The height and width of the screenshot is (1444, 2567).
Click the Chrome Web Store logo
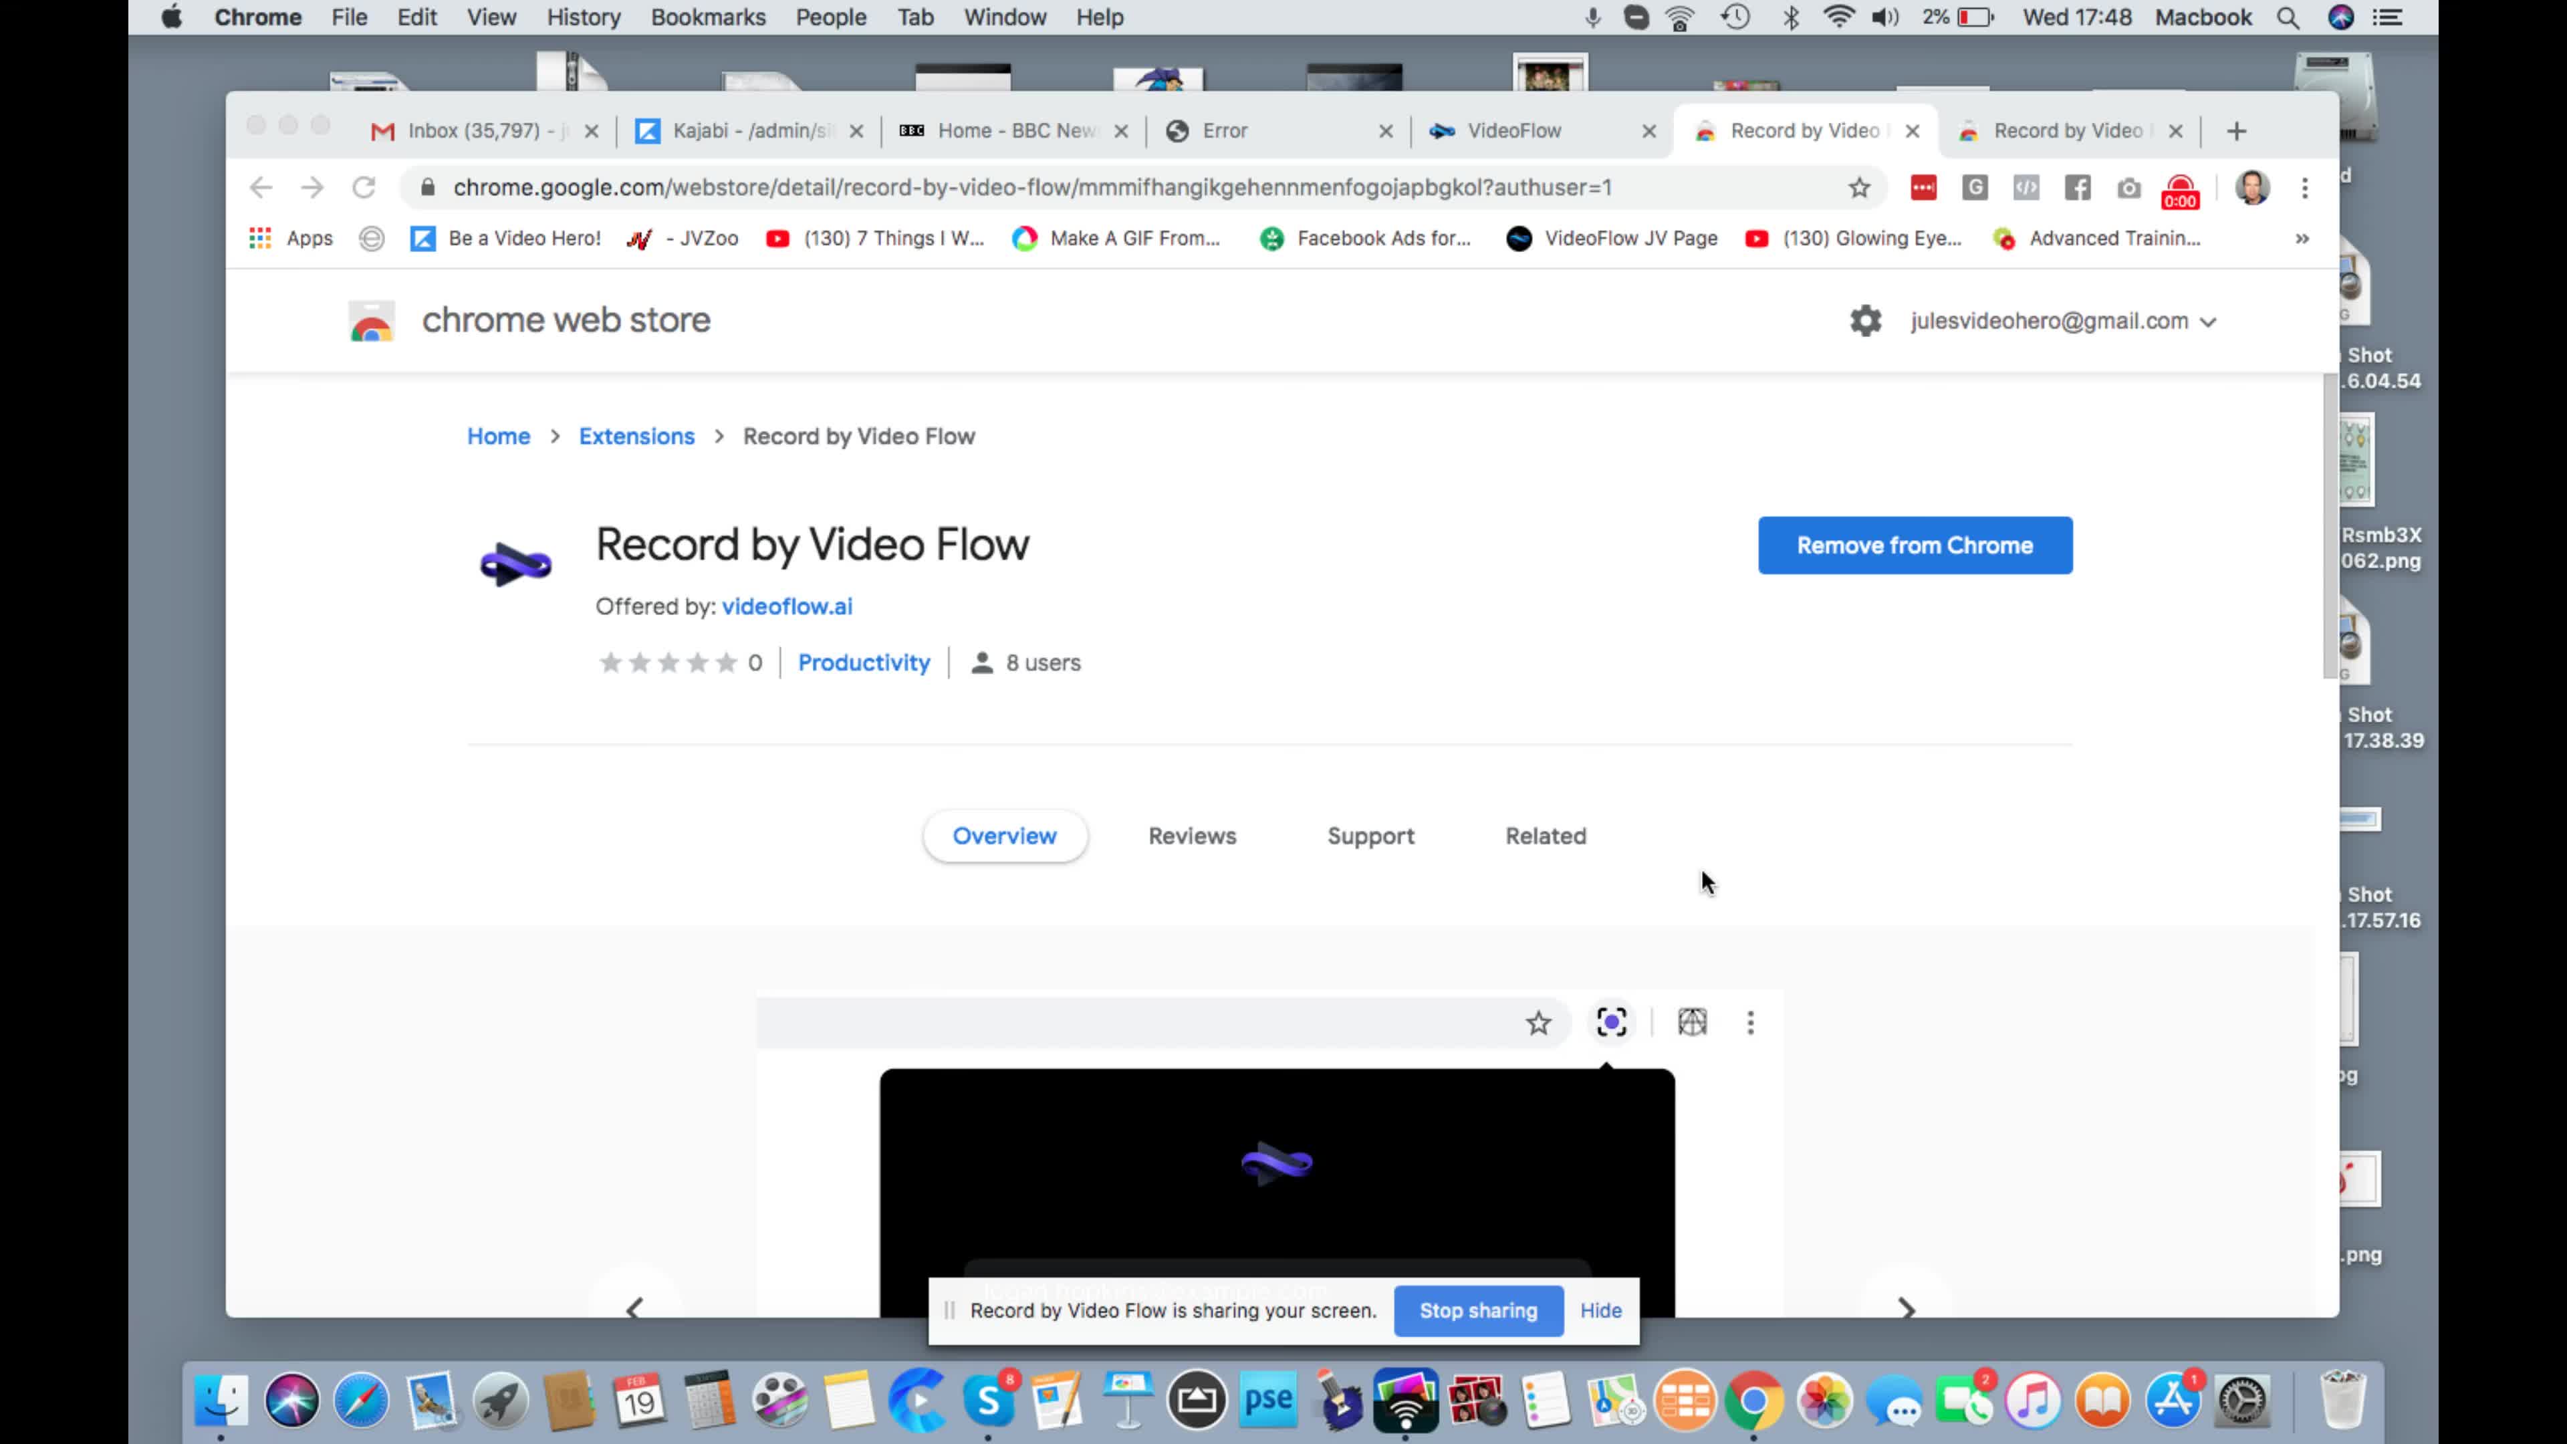click(372, 321)
